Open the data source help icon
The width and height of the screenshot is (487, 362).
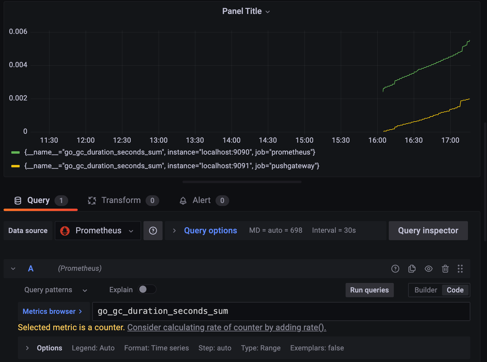click(x=153, y=231)
